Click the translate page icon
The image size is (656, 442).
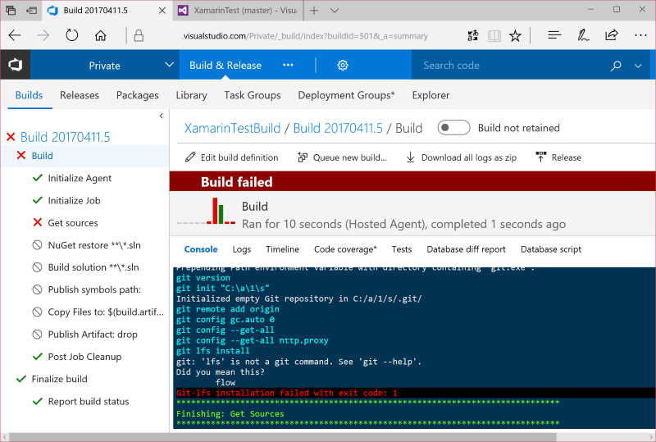pyautogui.click(x=473, y=35)
